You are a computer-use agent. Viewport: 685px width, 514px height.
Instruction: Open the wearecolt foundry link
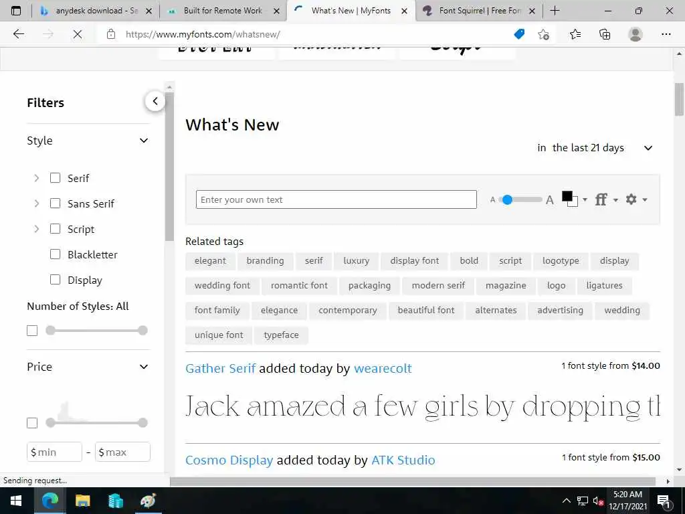click(383, 369)
